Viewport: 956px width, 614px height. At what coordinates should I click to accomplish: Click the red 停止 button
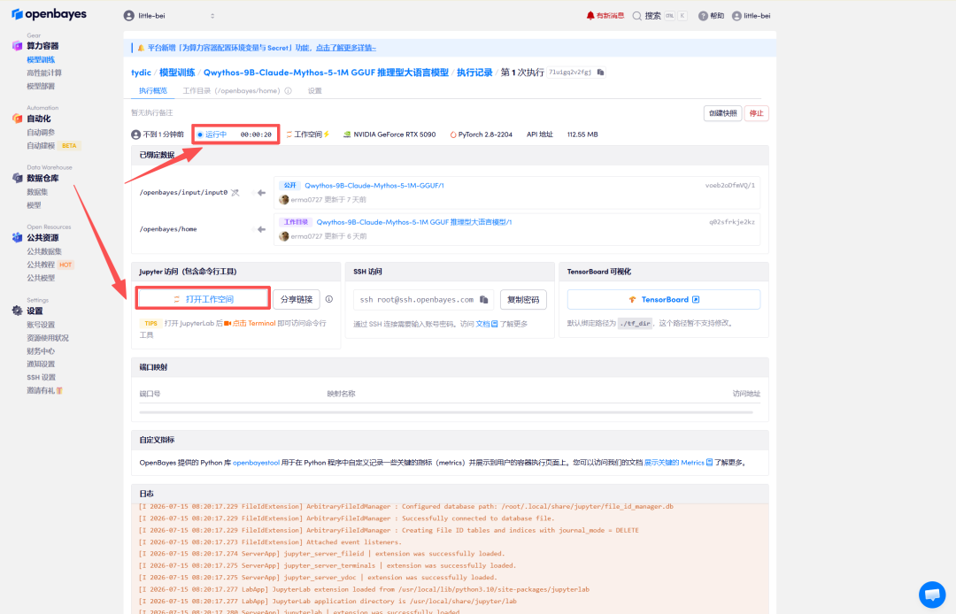tap(756, 113)
